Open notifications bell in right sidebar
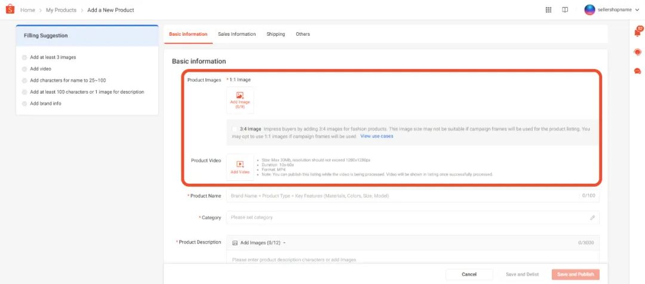The width and height of the screenshot is (645, 284). click(x=638, y=32)
